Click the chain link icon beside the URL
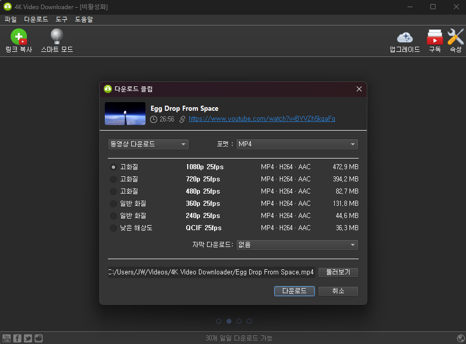Image resolution: width=466 pixels, height=344 pixels. [x=182, y=119]
